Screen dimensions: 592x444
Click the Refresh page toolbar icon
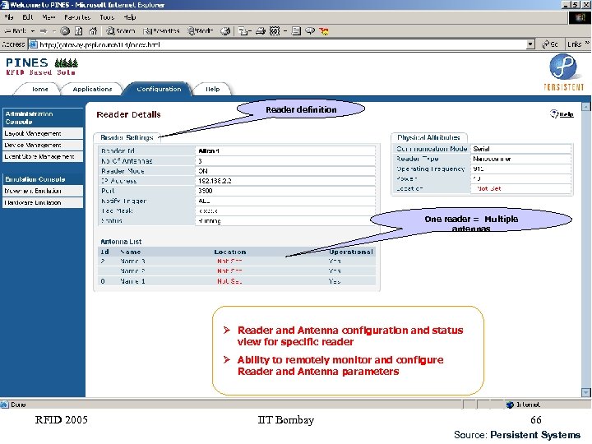point(79,31)
